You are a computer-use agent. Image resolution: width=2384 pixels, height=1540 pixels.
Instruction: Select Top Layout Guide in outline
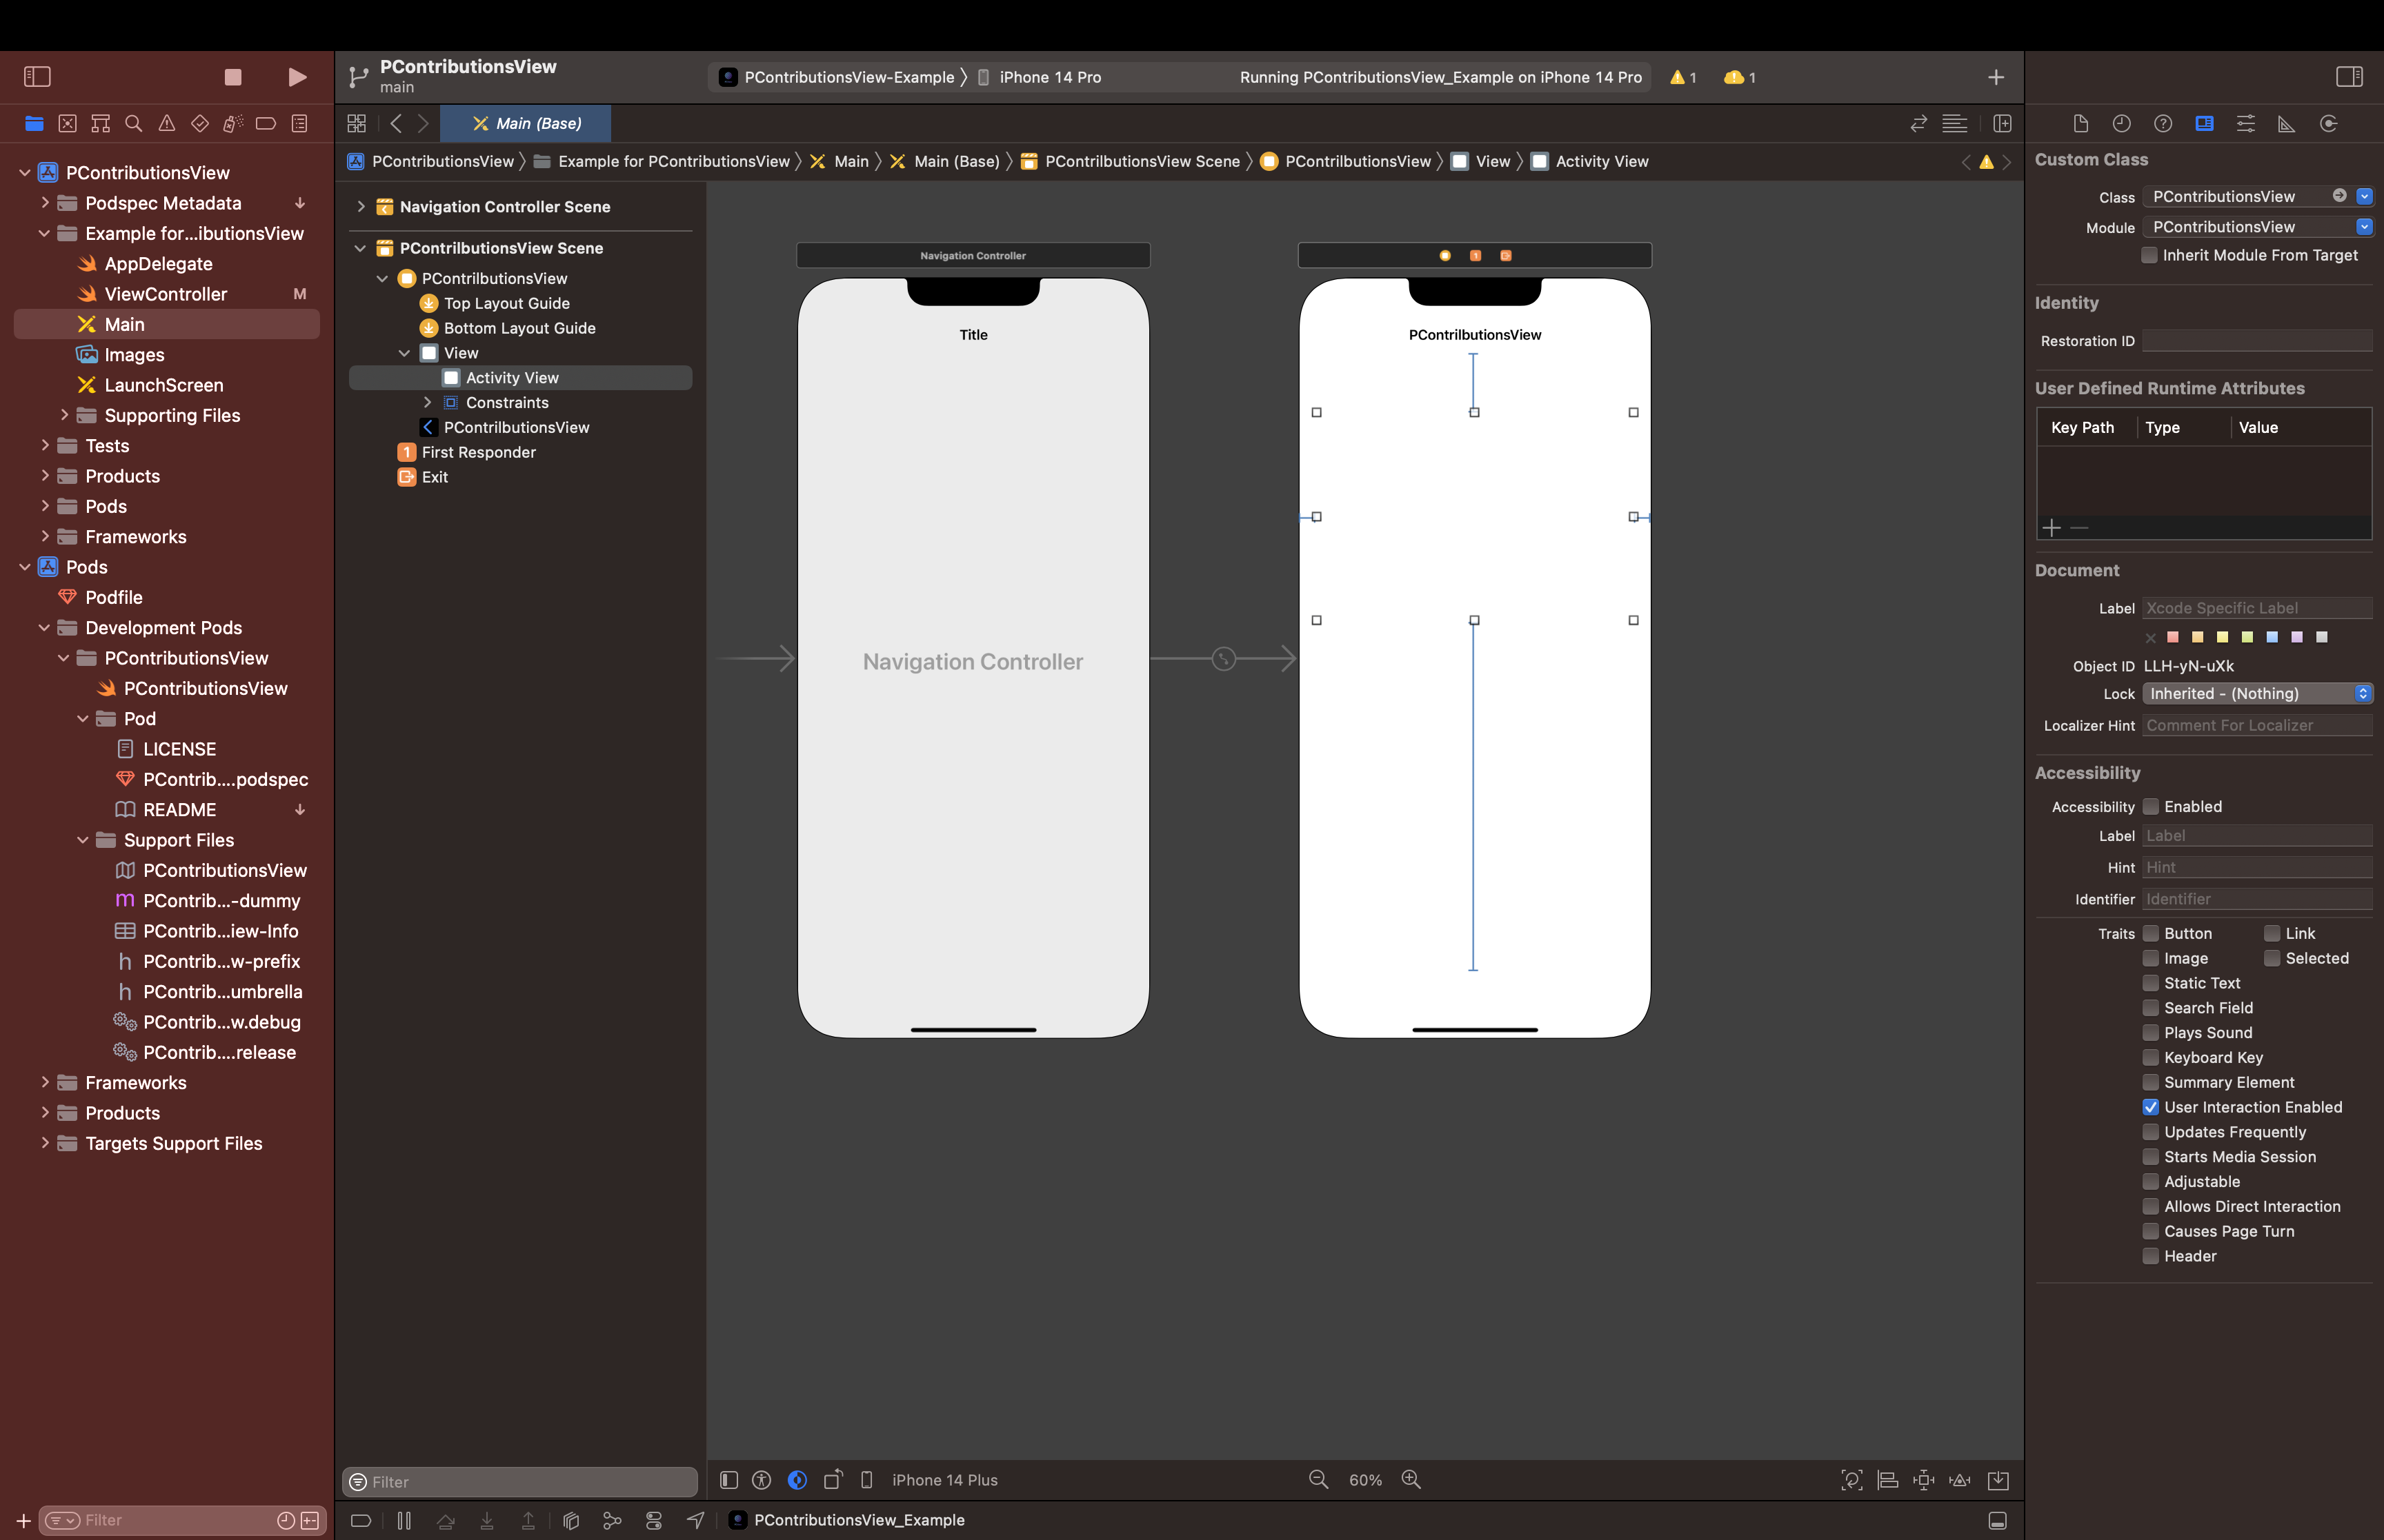click(x=506, y=303)
